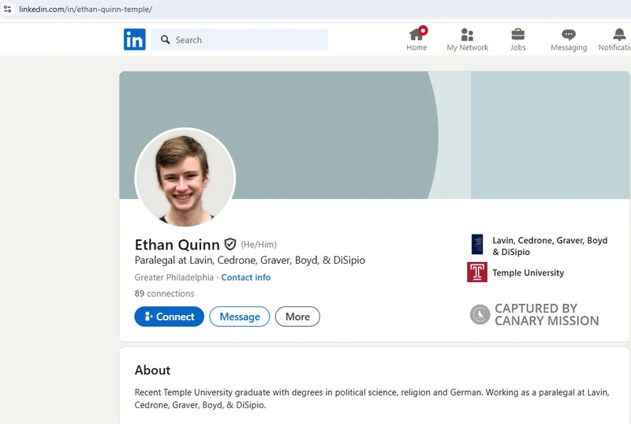
Task: Click the Ethan Quinn name heading
Action: 177,245
